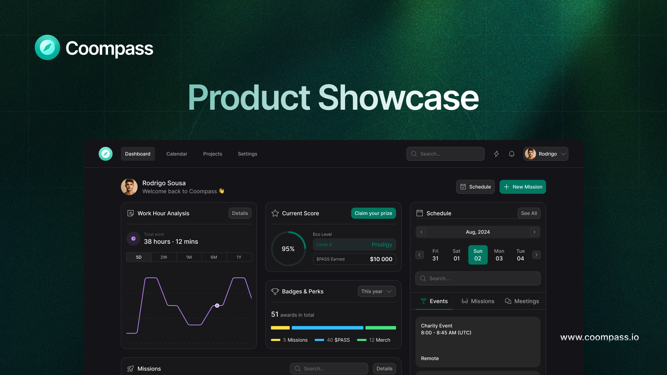Click the New Mission button
The image size is (667, 375).
click(x=523, y=187)
